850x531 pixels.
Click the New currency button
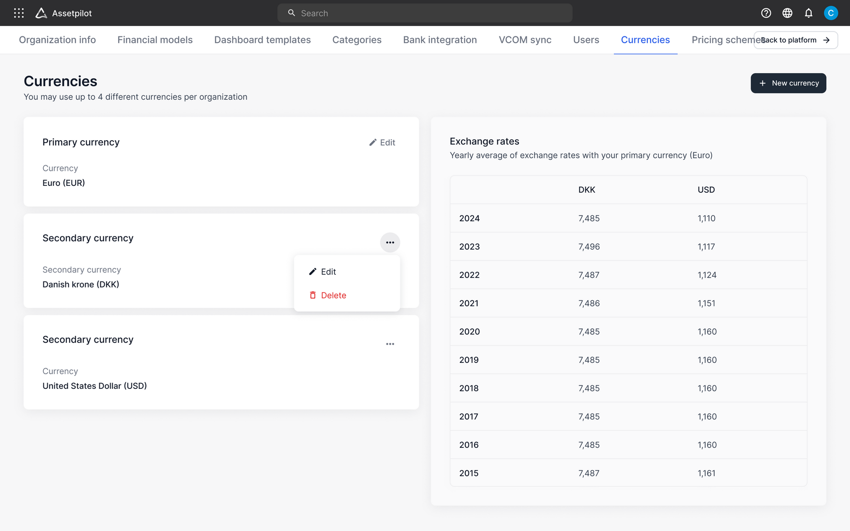(x=788, y=83)
